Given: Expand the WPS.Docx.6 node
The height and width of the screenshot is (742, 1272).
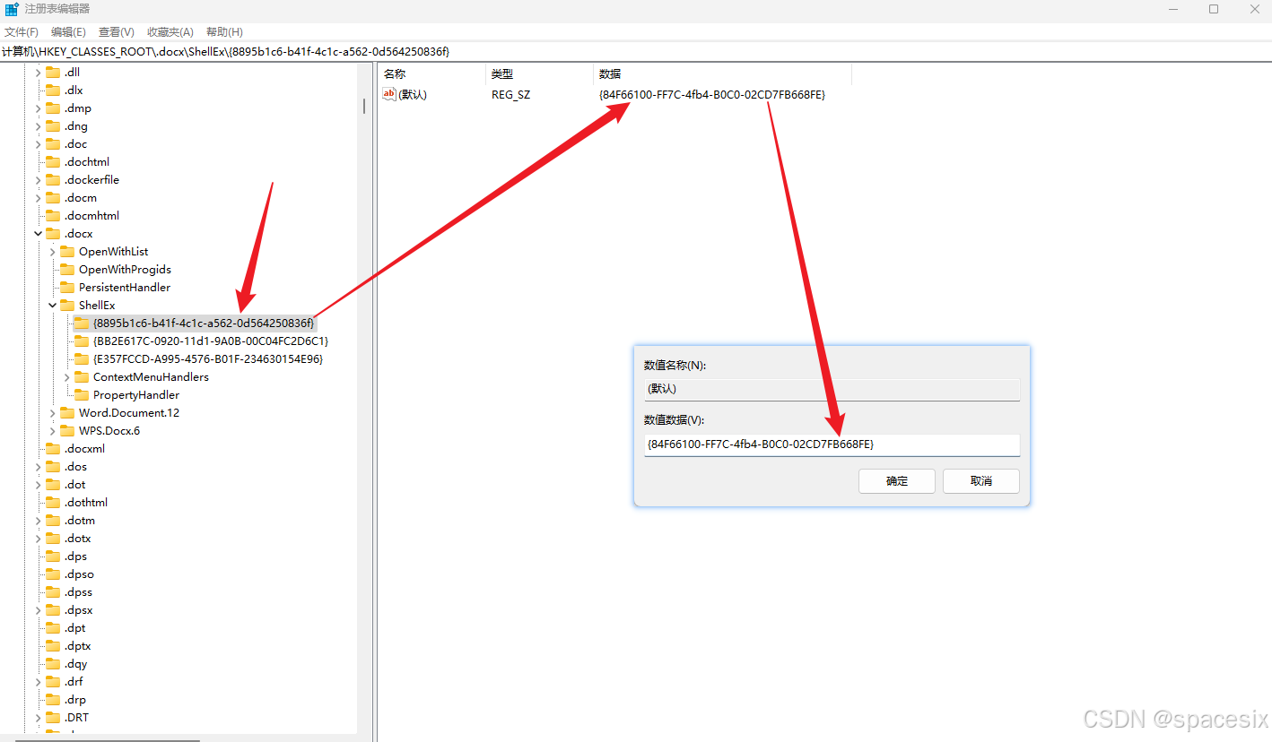Looking at the screenshot, I should pos(53,431).
